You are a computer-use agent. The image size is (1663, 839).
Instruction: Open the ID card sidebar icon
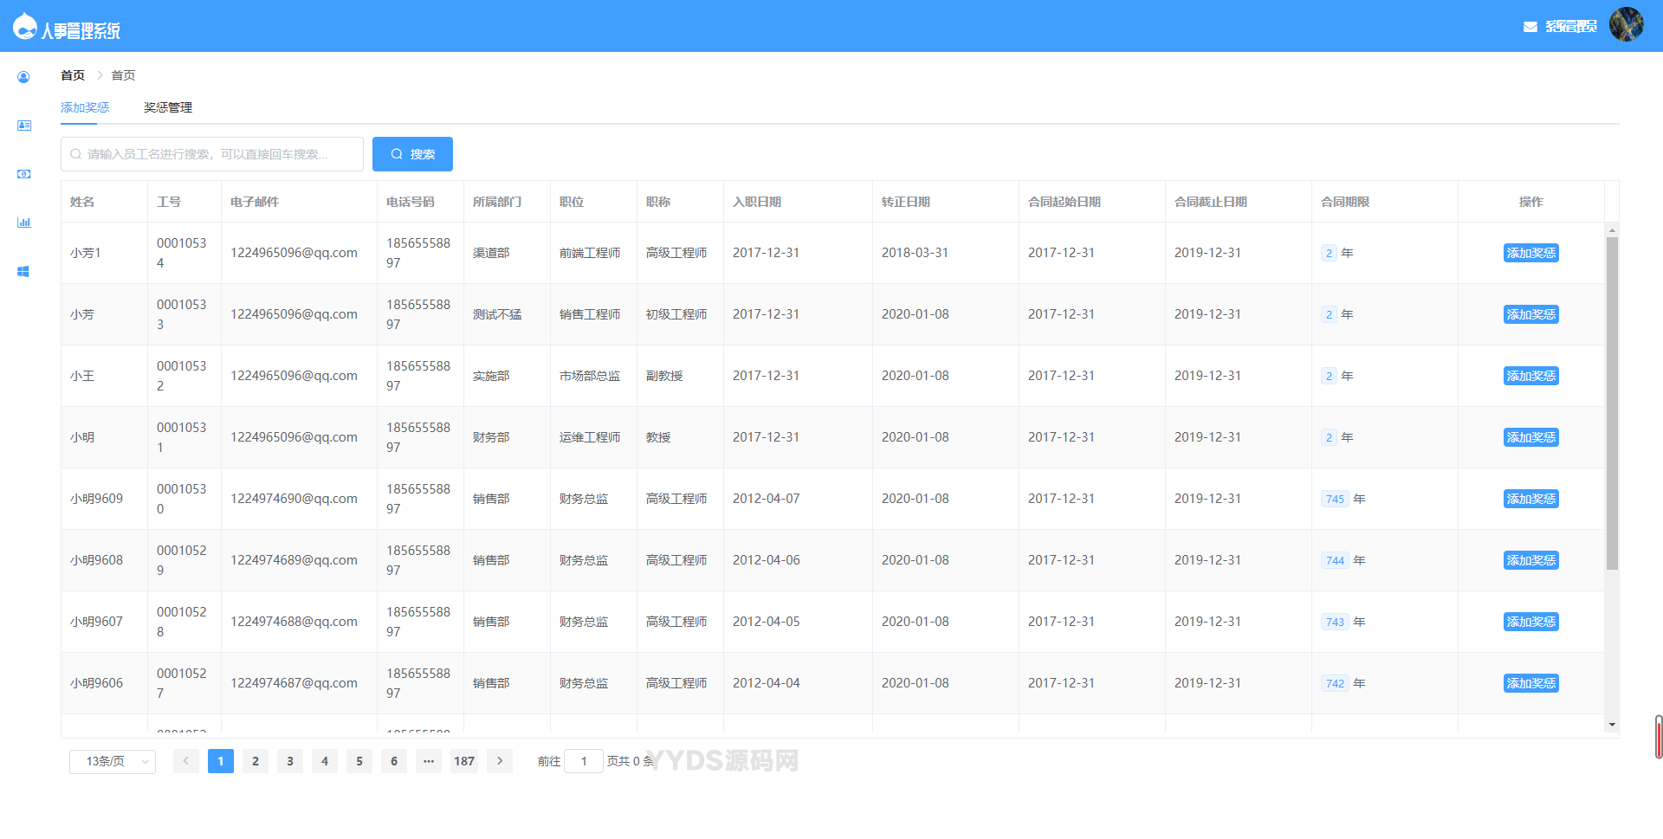tap(23, 126)
